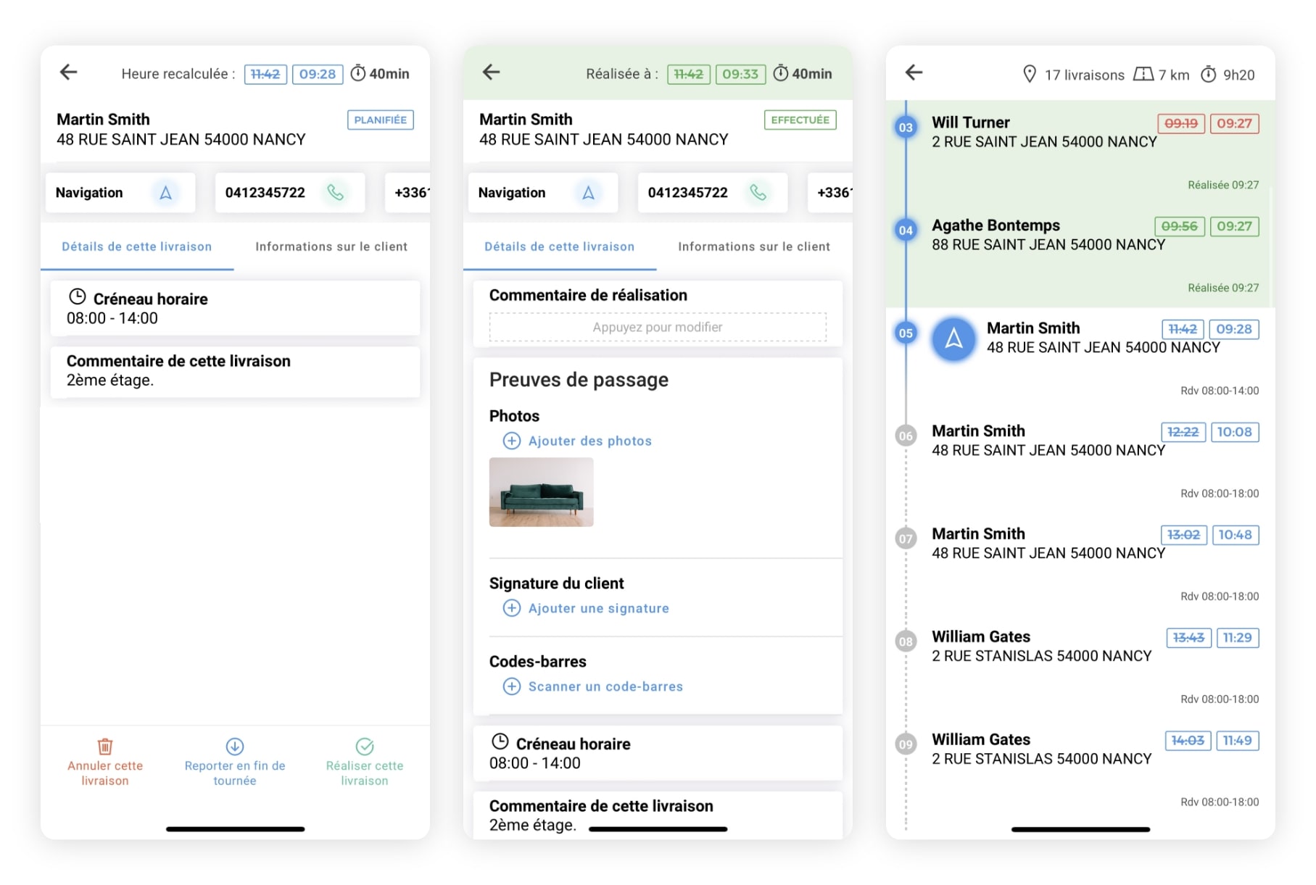Open the green sofa photo thumbnail
This screenshot has height=885, width=1316.
pyautogui.click(x=541, y=494)
